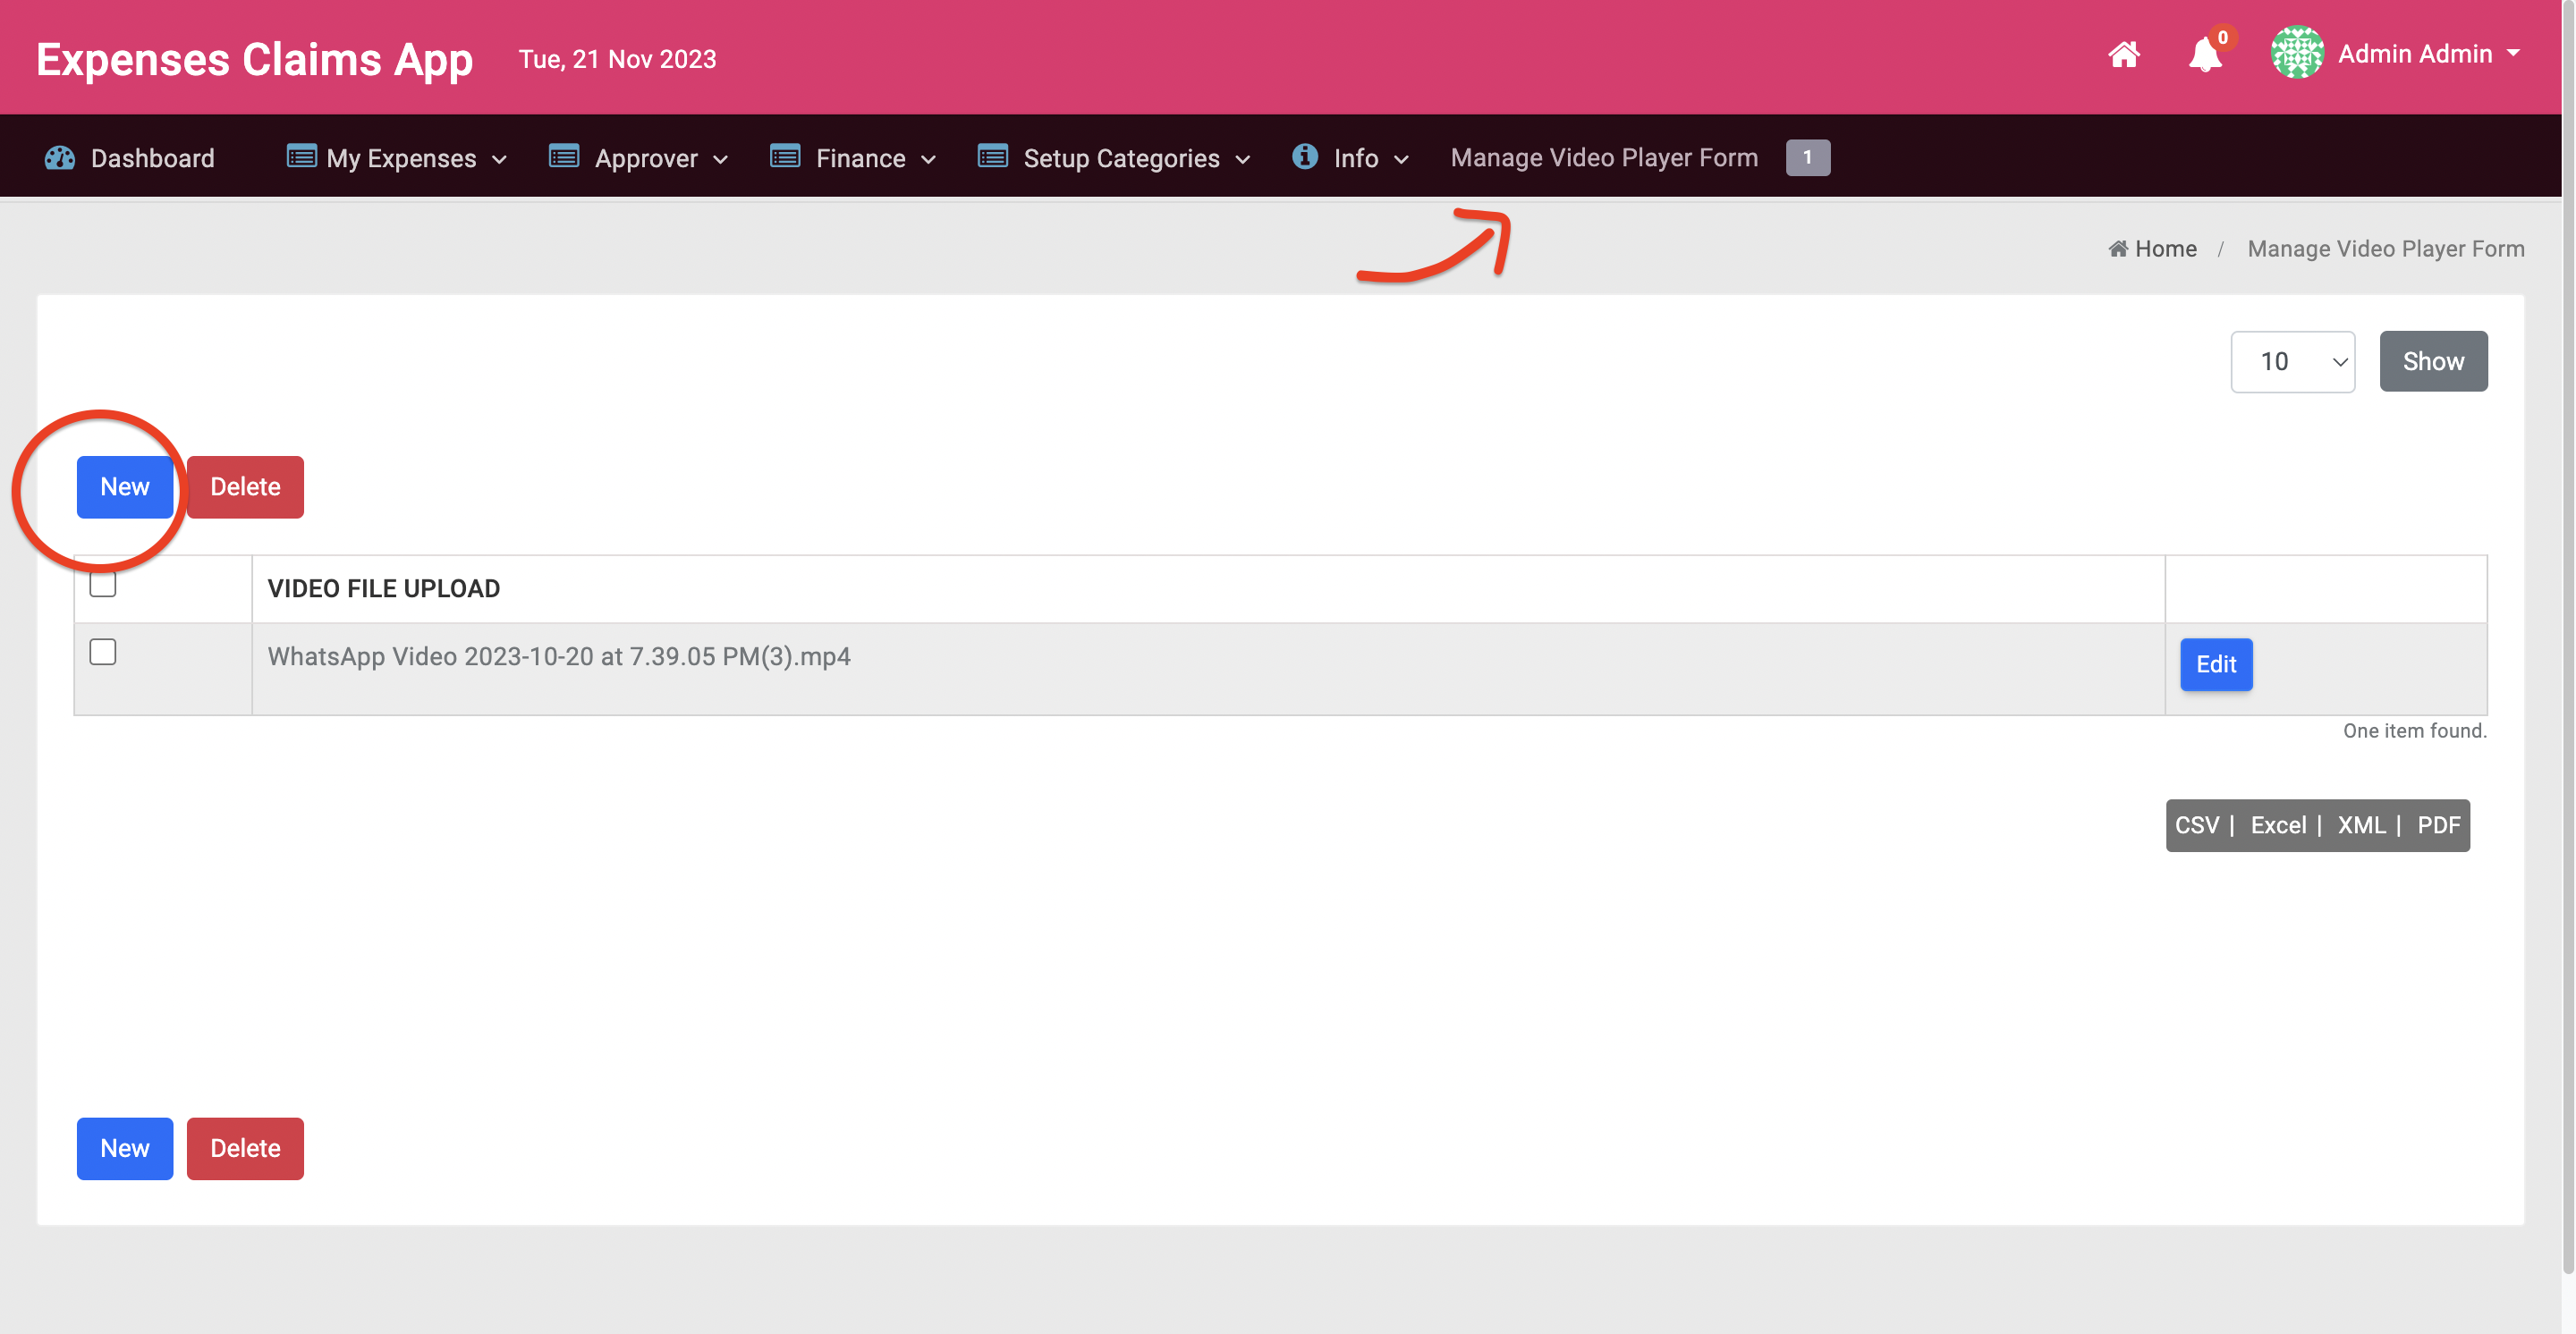Toggle the select-all checkbox in table header
The image size is (2576, 1334).
coord(103,585)
